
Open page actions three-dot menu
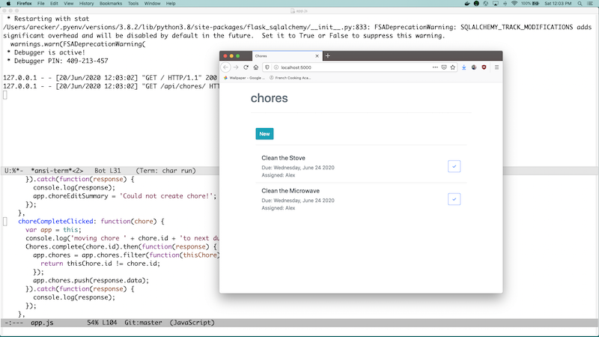[435, 67]
